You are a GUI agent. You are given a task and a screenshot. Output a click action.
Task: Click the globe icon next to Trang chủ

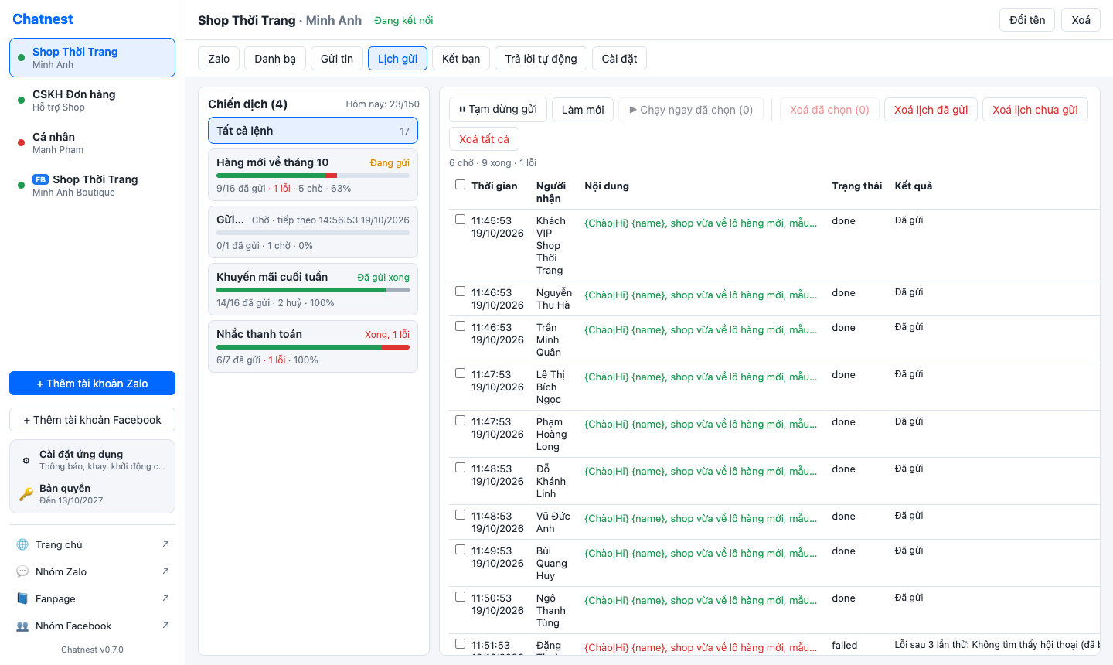(x=22, y=544)
